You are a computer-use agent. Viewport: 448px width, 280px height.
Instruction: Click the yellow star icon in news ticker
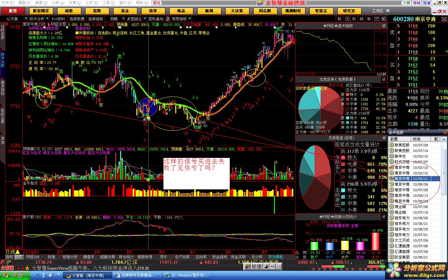(27, 268)
